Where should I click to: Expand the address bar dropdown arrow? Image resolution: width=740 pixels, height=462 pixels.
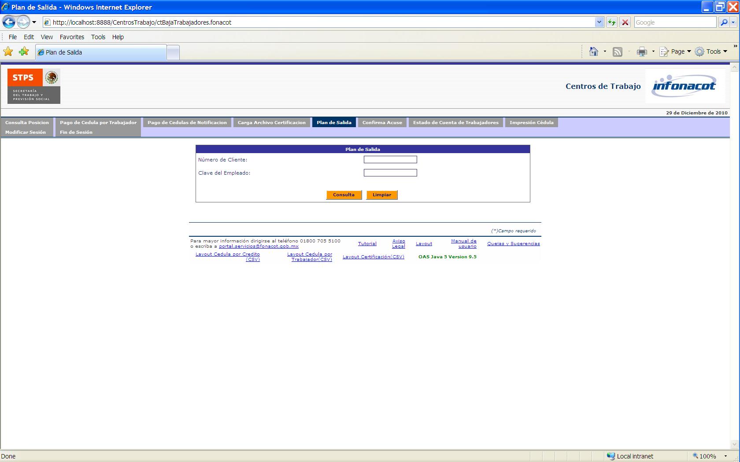599,22
